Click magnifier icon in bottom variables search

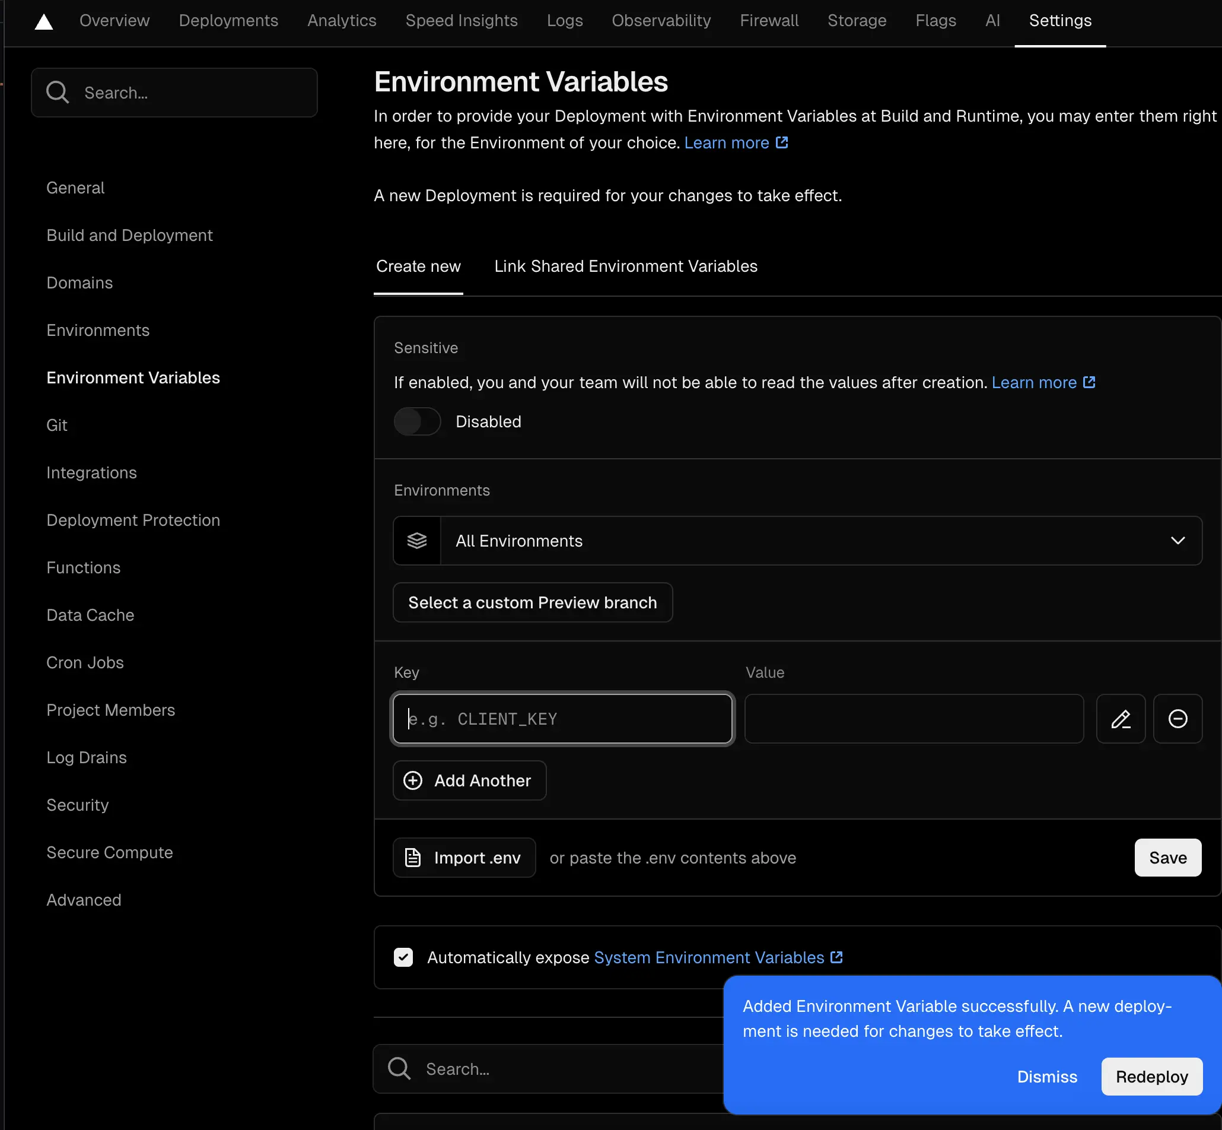point(399,1068)
